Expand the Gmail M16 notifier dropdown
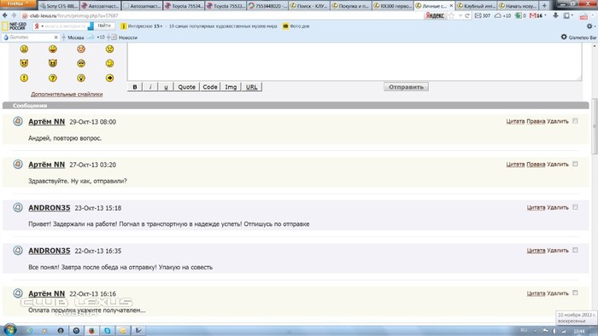This screenshot has height=336, width=598. click(x=545, y=15)
